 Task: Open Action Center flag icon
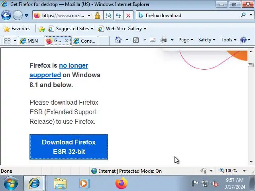[x=195, y=183]
